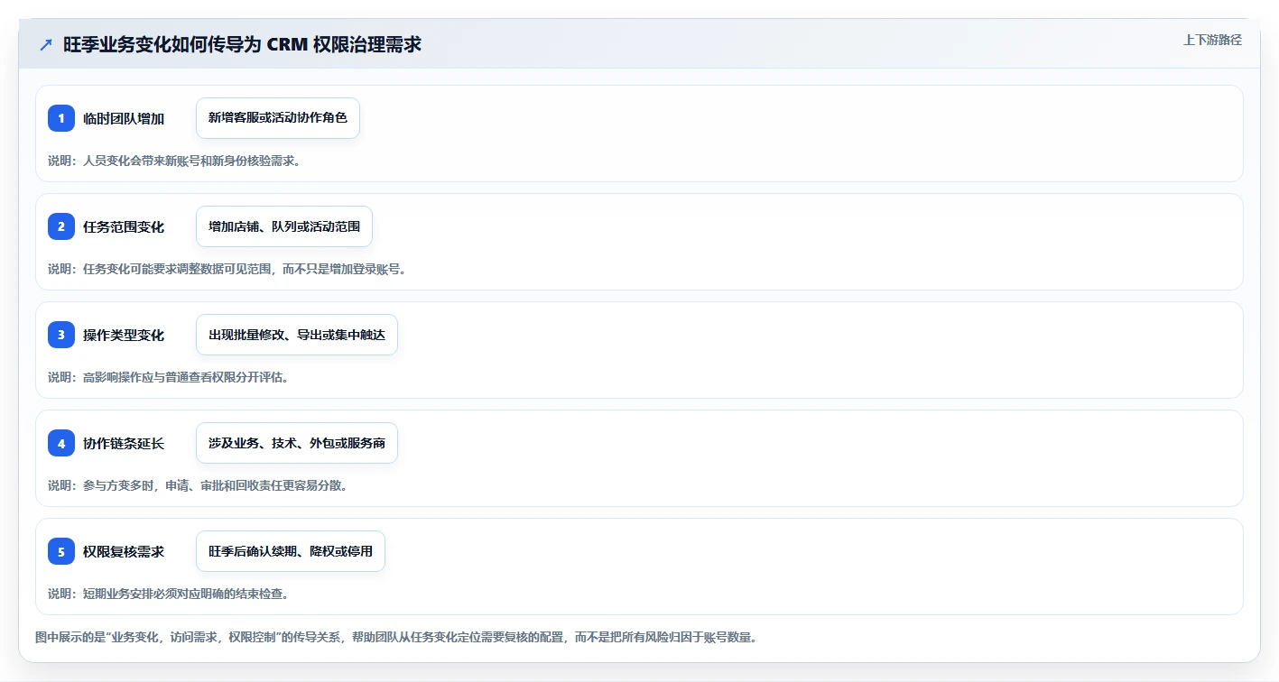Select the 旺季后确认续期、降权或停用 chip
This screenshot has width=1279, height=682.
[x=291, y=551]
